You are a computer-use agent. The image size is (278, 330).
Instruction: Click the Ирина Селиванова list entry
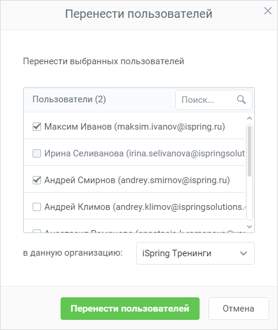click(x=135, y=153)
